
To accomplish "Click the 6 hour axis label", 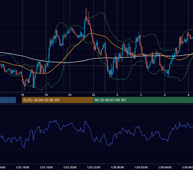I will (x=188, y=95).
